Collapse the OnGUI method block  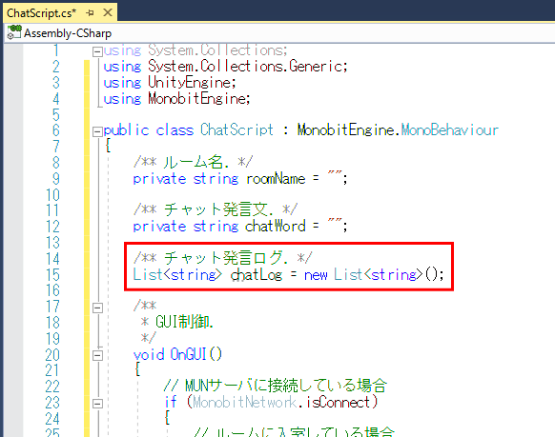coord(97,355)
